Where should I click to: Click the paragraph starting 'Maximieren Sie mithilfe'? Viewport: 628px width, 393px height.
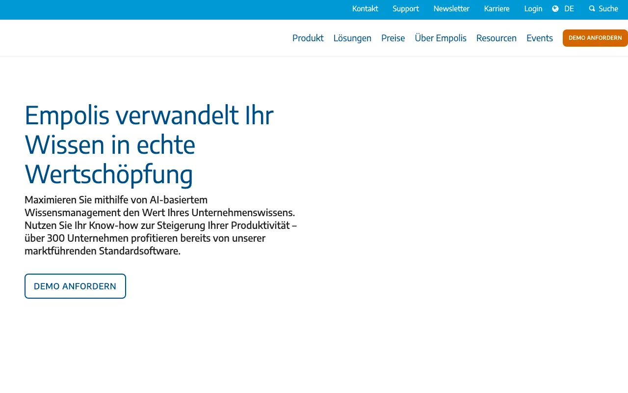tap(161, 225)
